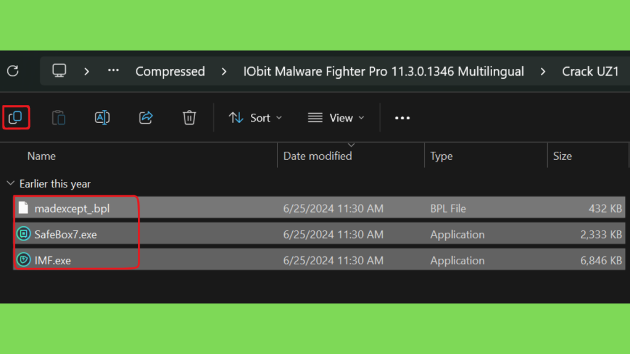Open the See more toolbar options
The image size is (630, 354).
tap(402, 117)
